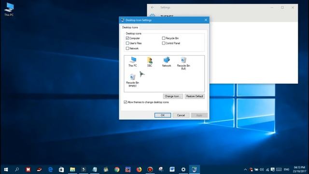
Task: Open the taskbar clock and date
Action: click(299, 170)
